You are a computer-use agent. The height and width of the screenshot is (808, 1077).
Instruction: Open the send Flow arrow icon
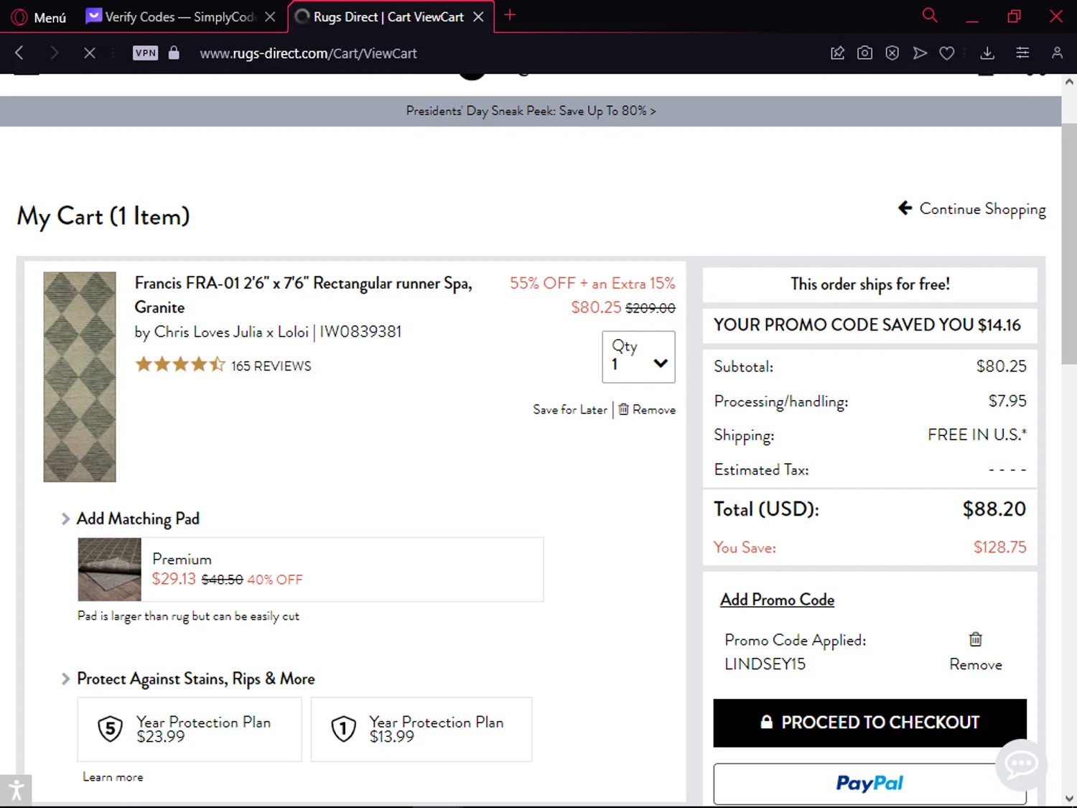click(920, 52)
